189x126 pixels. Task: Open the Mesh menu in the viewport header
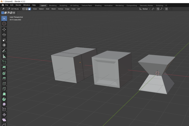tap(53, 9)
